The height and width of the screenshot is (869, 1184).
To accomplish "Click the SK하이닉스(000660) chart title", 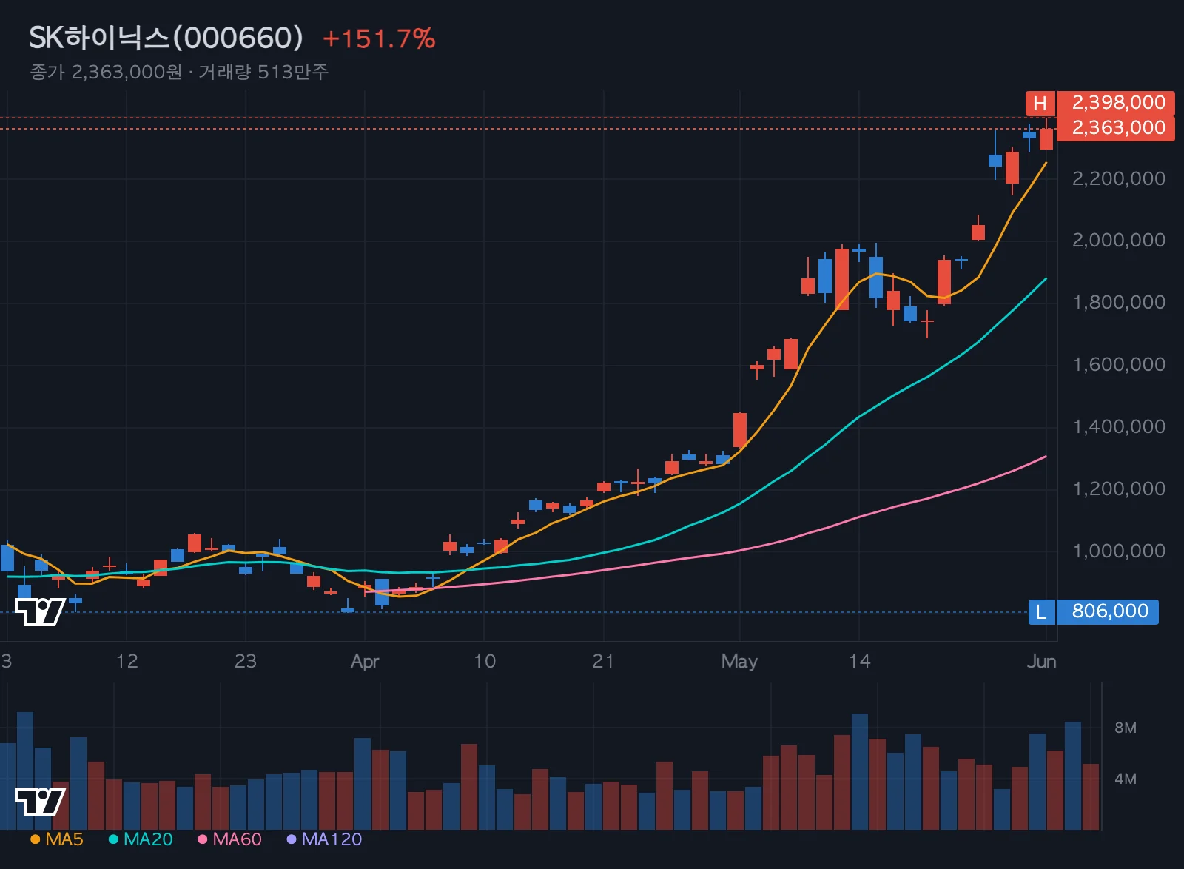I will pos(166,38).
